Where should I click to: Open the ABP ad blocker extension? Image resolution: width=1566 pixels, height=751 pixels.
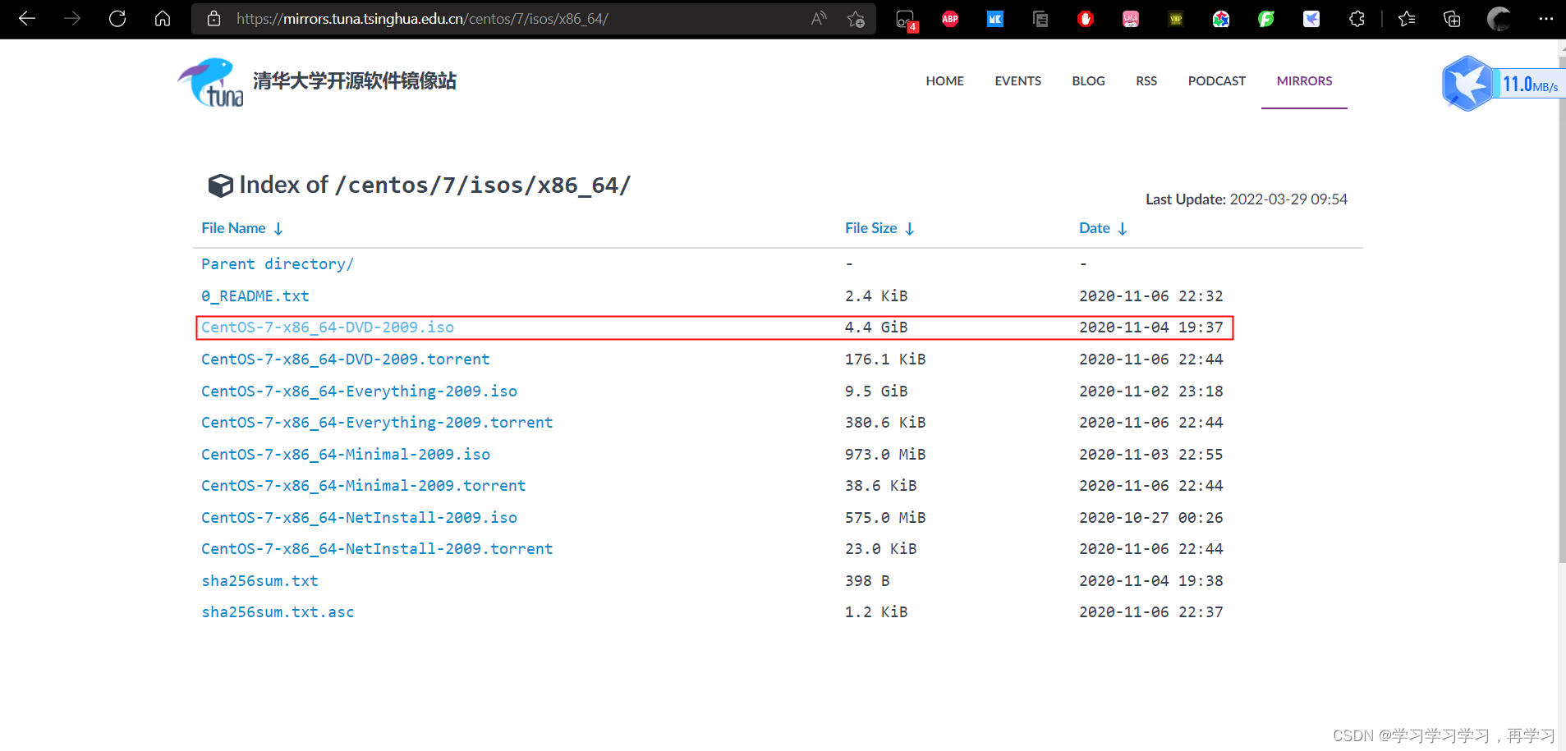click(x=950, y=19)
